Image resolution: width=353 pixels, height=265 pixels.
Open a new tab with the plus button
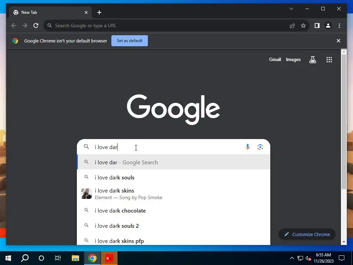coord(99,12)
